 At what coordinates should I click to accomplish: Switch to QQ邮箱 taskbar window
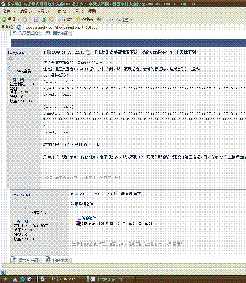(x=61, y=279)
